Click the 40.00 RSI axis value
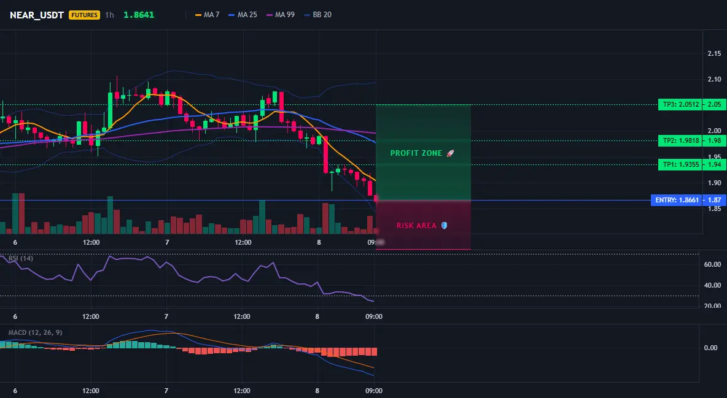Viewport: 727px width, 398px height. point(713,285)
